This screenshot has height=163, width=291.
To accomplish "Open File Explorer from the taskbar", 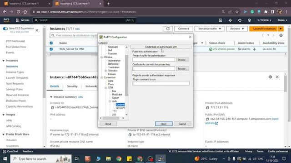I will click(108, 159).
